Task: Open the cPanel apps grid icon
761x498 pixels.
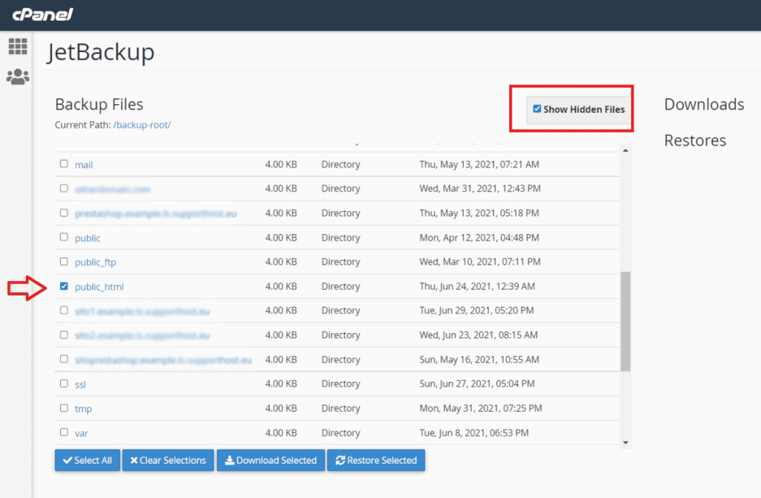Action: 18,46
